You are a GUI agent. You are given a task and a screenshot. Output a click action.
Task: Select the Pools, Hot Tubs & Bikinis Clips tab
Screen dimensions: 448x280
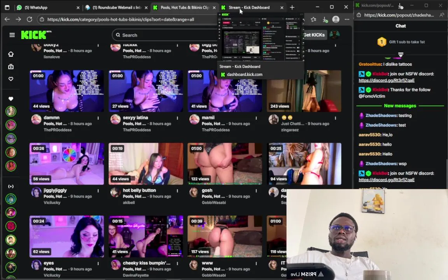184,8
